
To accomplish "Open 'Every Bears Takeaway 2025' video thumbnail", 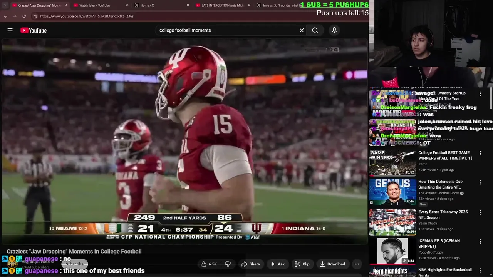I will pos(392,222).
